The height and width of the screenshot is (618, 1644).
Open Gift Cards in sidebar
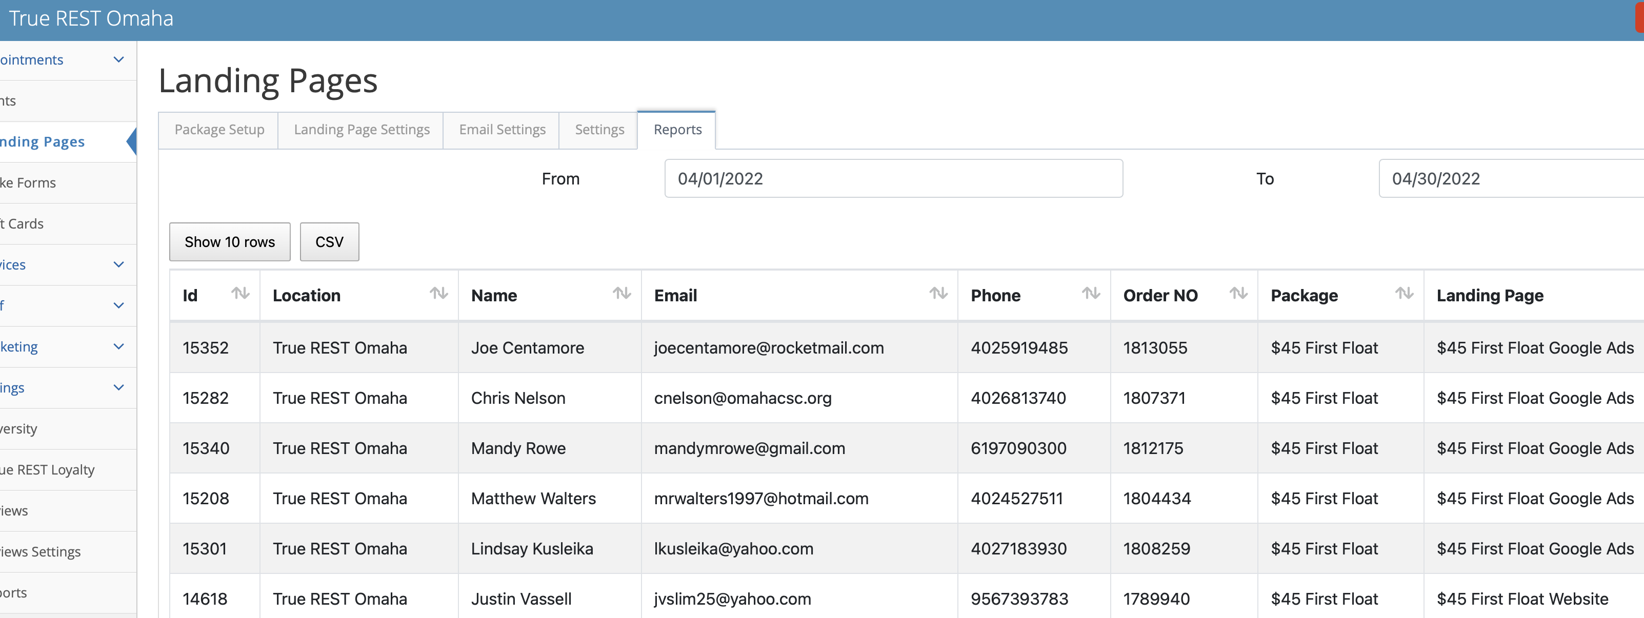click(x=23, y=224)
